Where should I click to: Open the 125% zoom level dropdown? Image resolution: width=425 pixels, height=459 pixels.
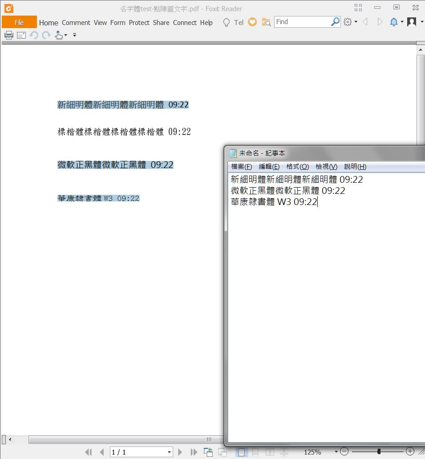click(x=336, y=452)
